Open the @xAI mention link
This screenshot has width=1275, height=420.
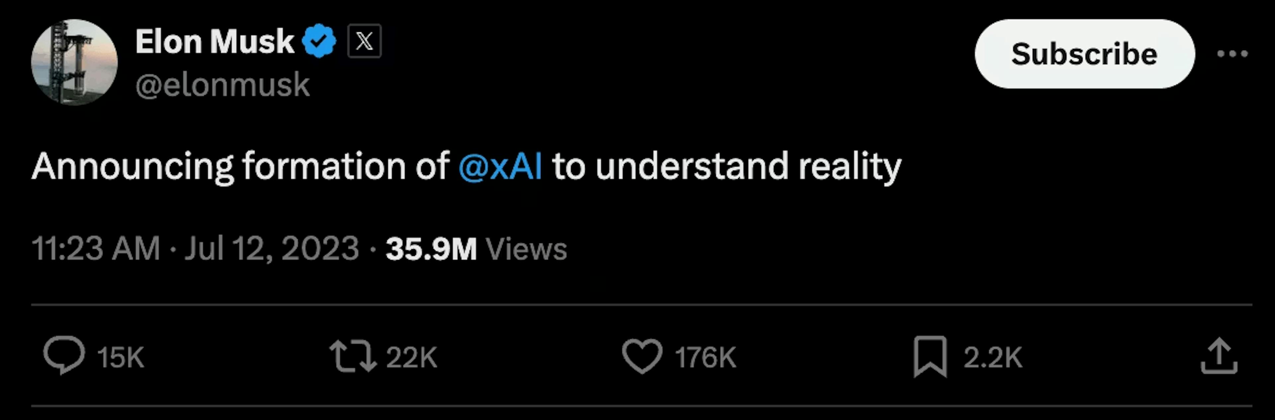[501, 166]
